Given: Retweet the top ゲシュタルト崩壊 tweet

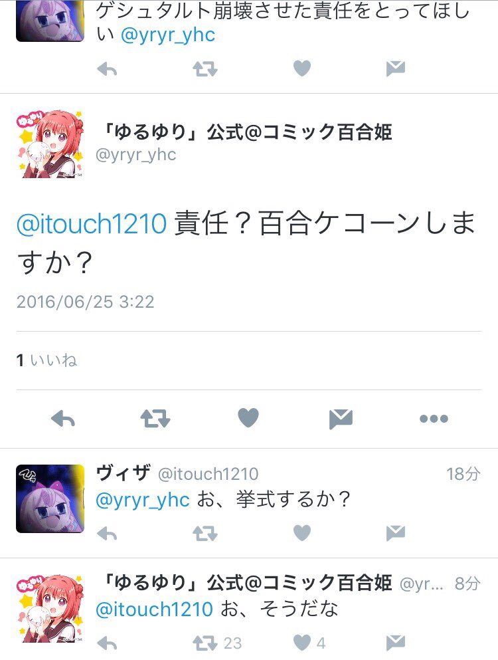Looking at the screenshot, I should click(x=205, y=69).
